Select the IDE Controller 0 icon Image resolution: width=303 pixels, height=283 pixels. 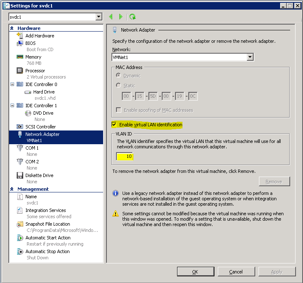pyautogui.click(x=20, y=84)
